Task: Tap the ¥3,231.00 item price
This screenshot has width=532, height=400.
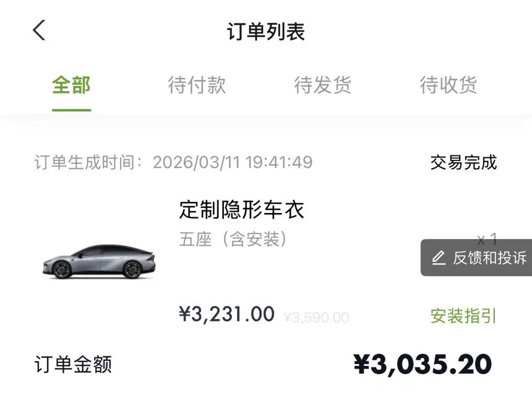Action: point(226,315)
